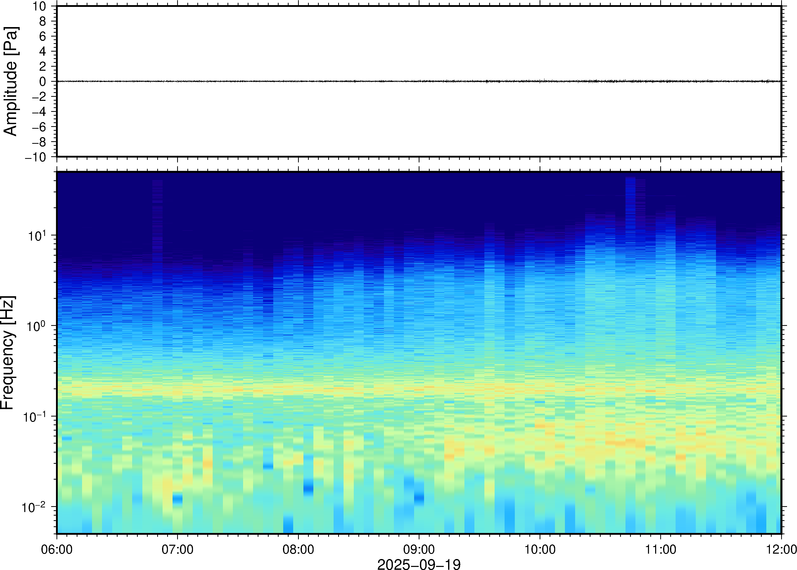Screen dimensions: 797x570
Task: Select the amplitude tick label "−4"
Action: pos(39,112)
